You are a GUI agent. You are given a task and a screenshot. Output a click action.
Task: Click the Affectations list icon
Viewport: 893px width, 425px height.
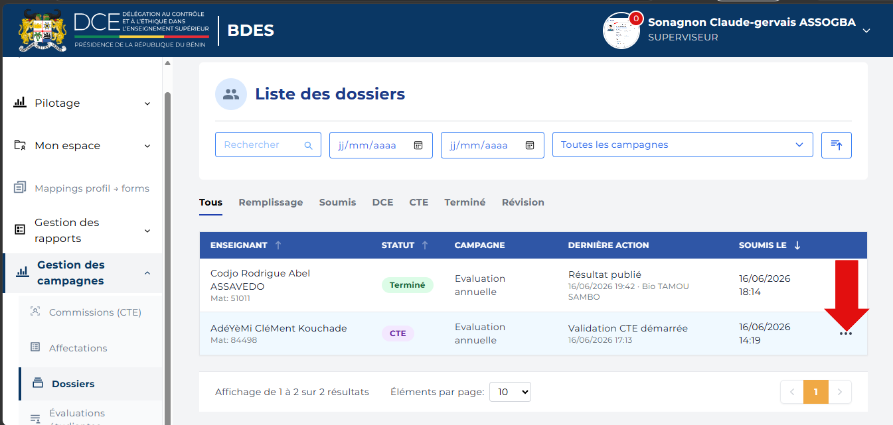(36, 347)
